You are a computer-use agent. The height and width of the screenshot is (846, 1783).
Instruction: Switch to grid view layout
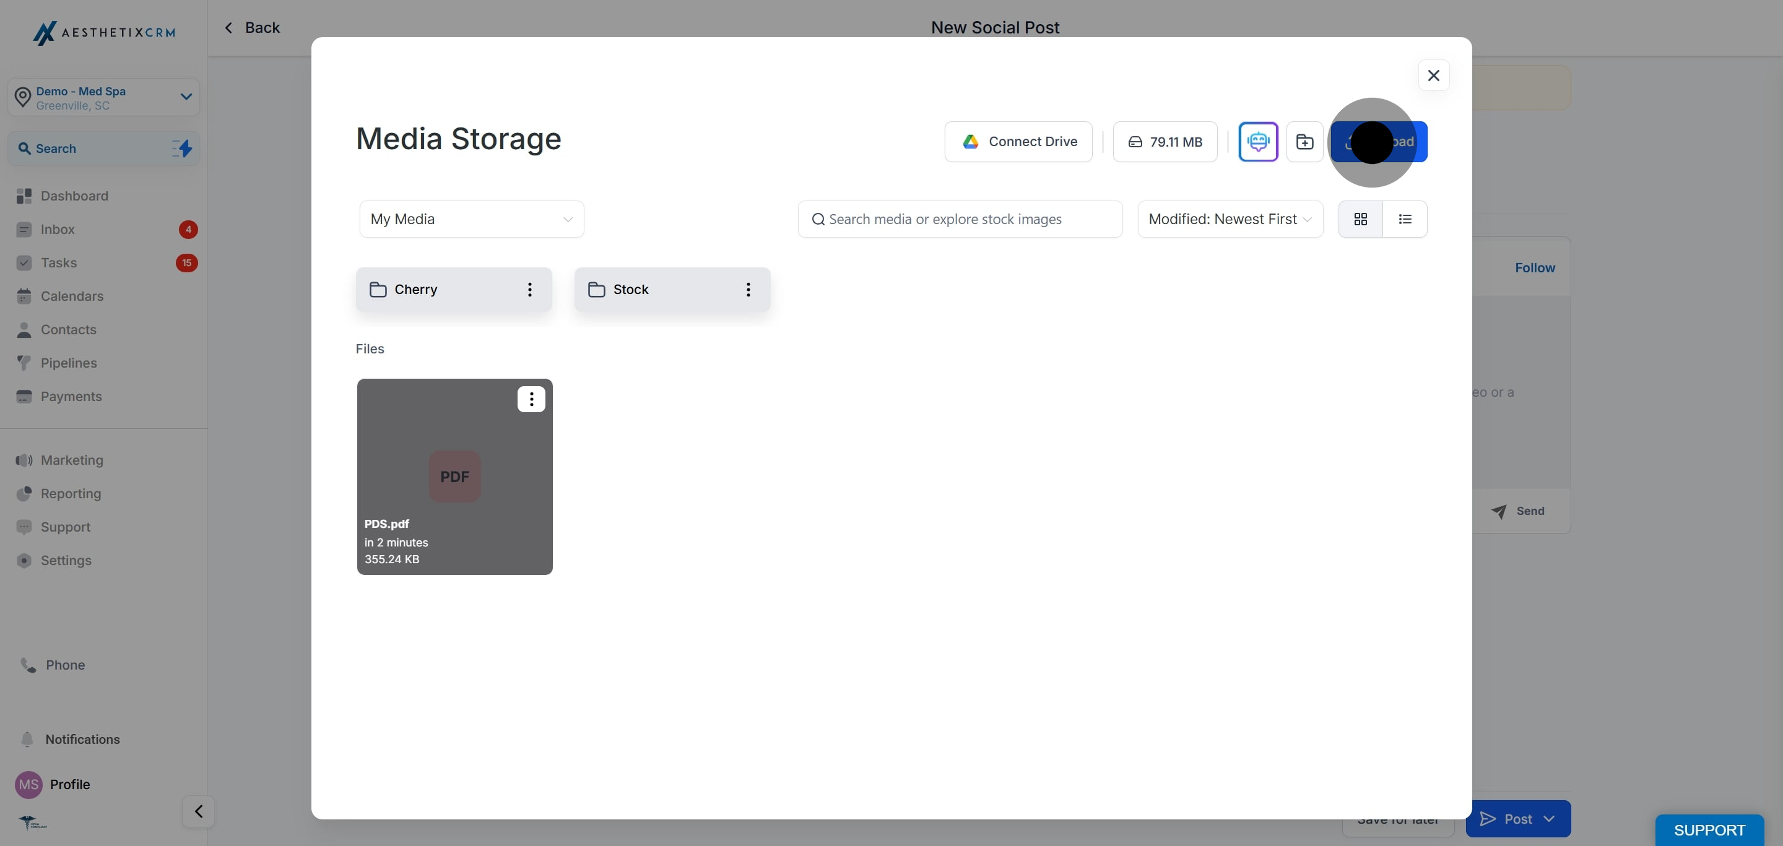pyautogui.click(x=1360, y=219)
